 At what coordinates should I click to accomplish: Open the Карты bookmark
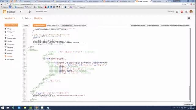tap(40, 7)
